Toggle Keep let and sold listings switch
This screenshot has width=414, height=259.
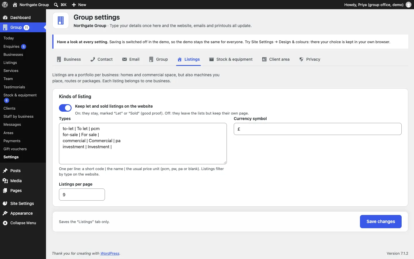coord(65,108)
